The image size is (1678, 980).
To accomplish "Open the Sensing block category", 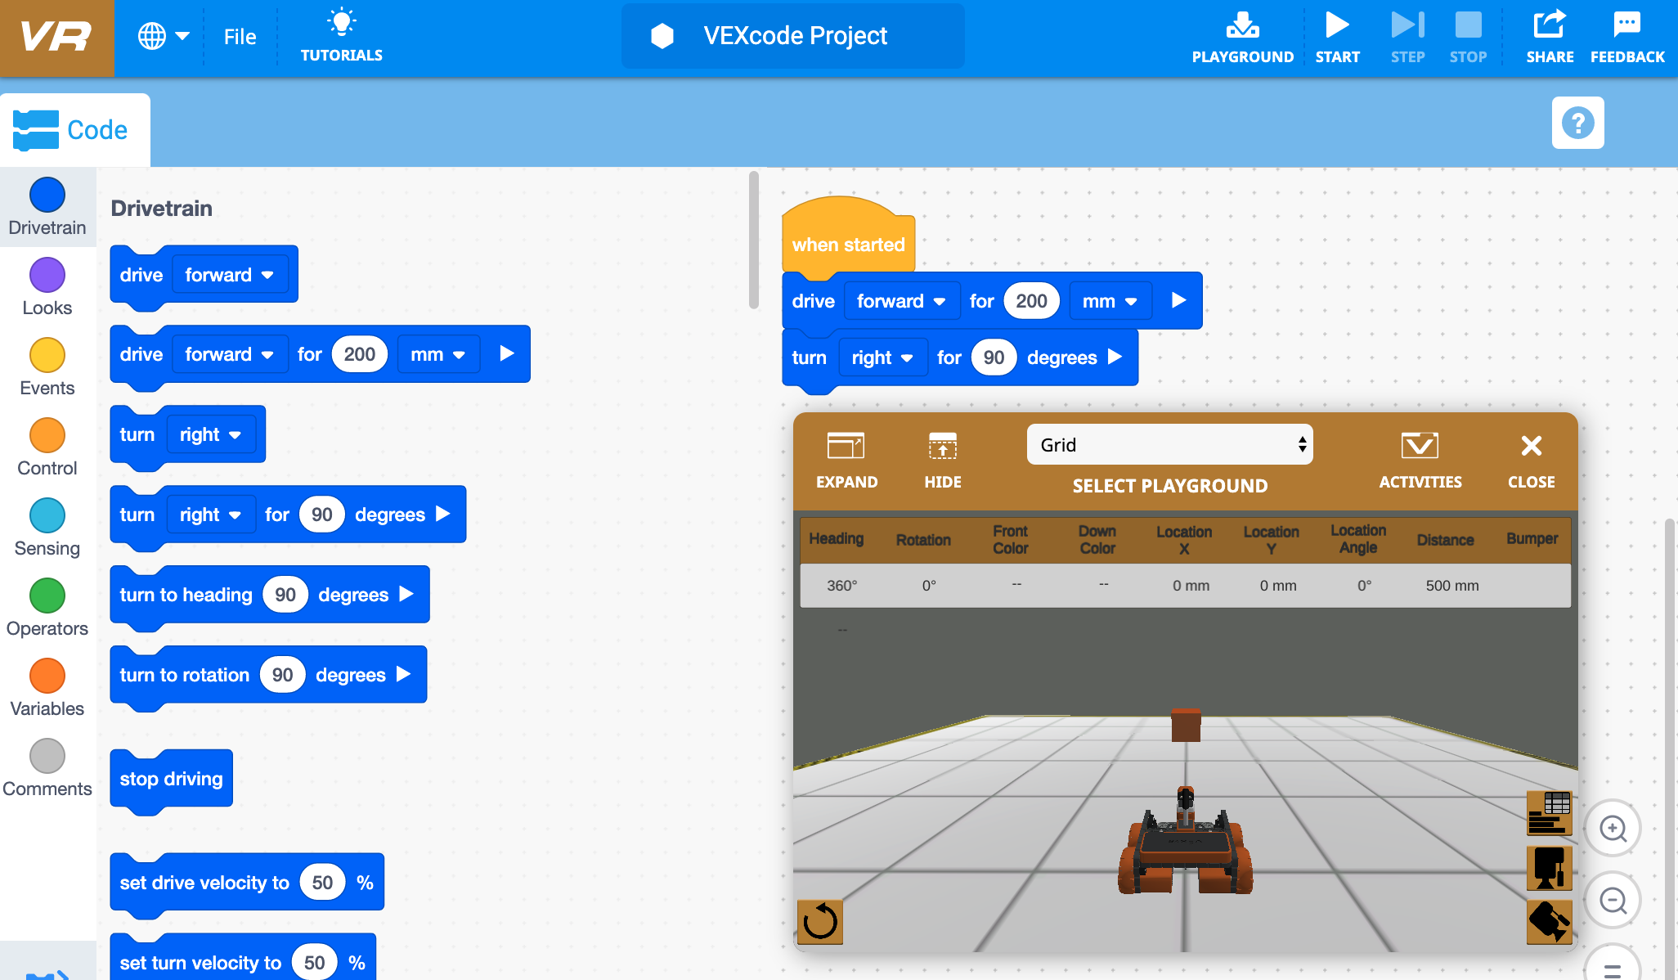I will [x=47, y=528].
